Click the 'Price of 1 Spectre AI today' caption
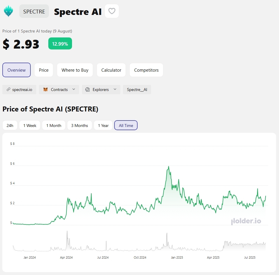 (37, 31)
